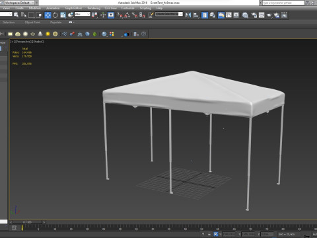
Task: Open the Create menu
Action: [19, 8]
